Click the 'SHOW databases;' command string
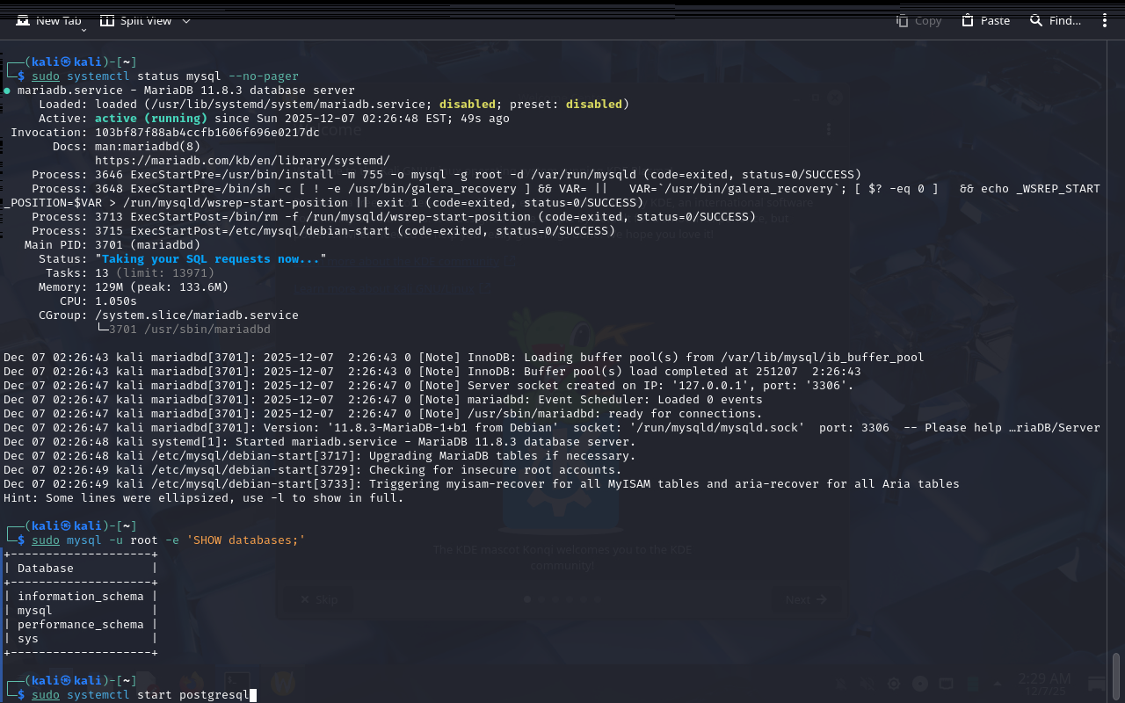The height and width of the screenshot is (703, 1125). coord(245,540)
